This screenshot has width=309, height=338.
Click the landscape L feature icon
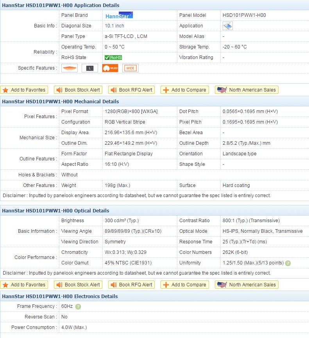[x=90, y=68]
